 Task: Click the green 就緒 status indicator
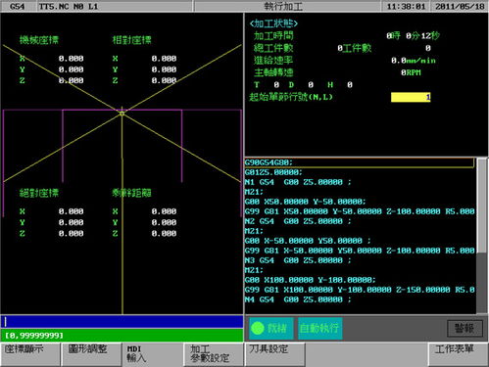[271, 328]
